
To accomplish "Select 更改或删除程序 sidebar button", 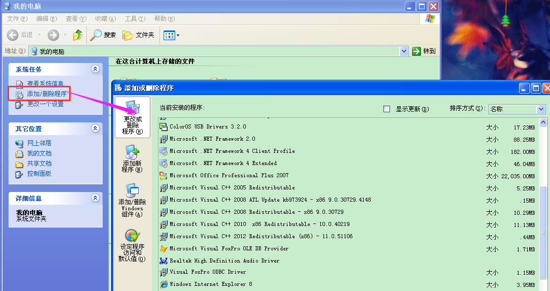I will 133,117.
